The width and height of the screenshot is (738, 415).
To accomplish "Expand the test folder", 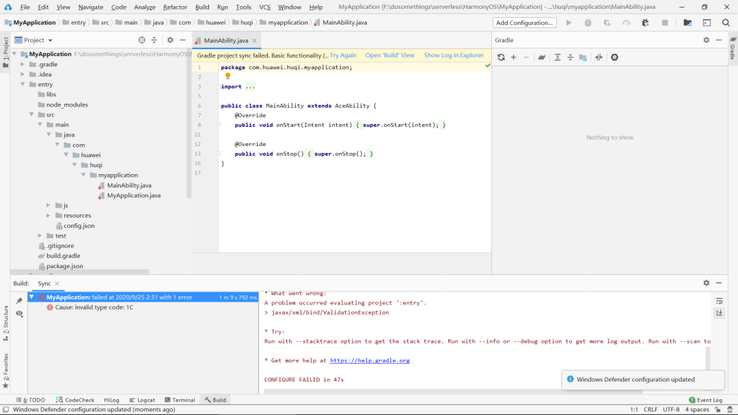I will [40, 236].
